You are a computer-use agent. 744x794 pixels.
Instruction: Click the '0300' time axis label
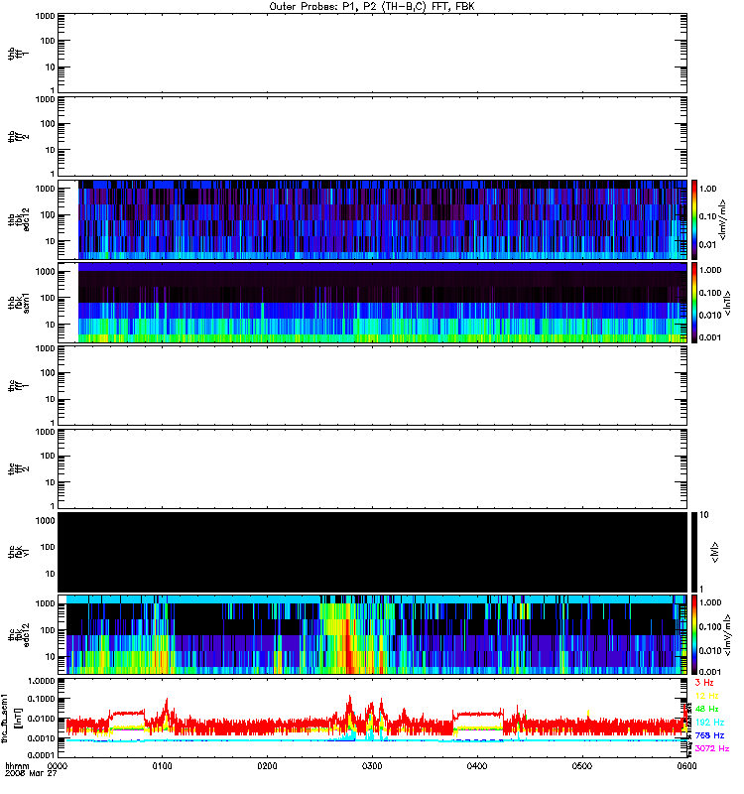click(x=372, y=766)
